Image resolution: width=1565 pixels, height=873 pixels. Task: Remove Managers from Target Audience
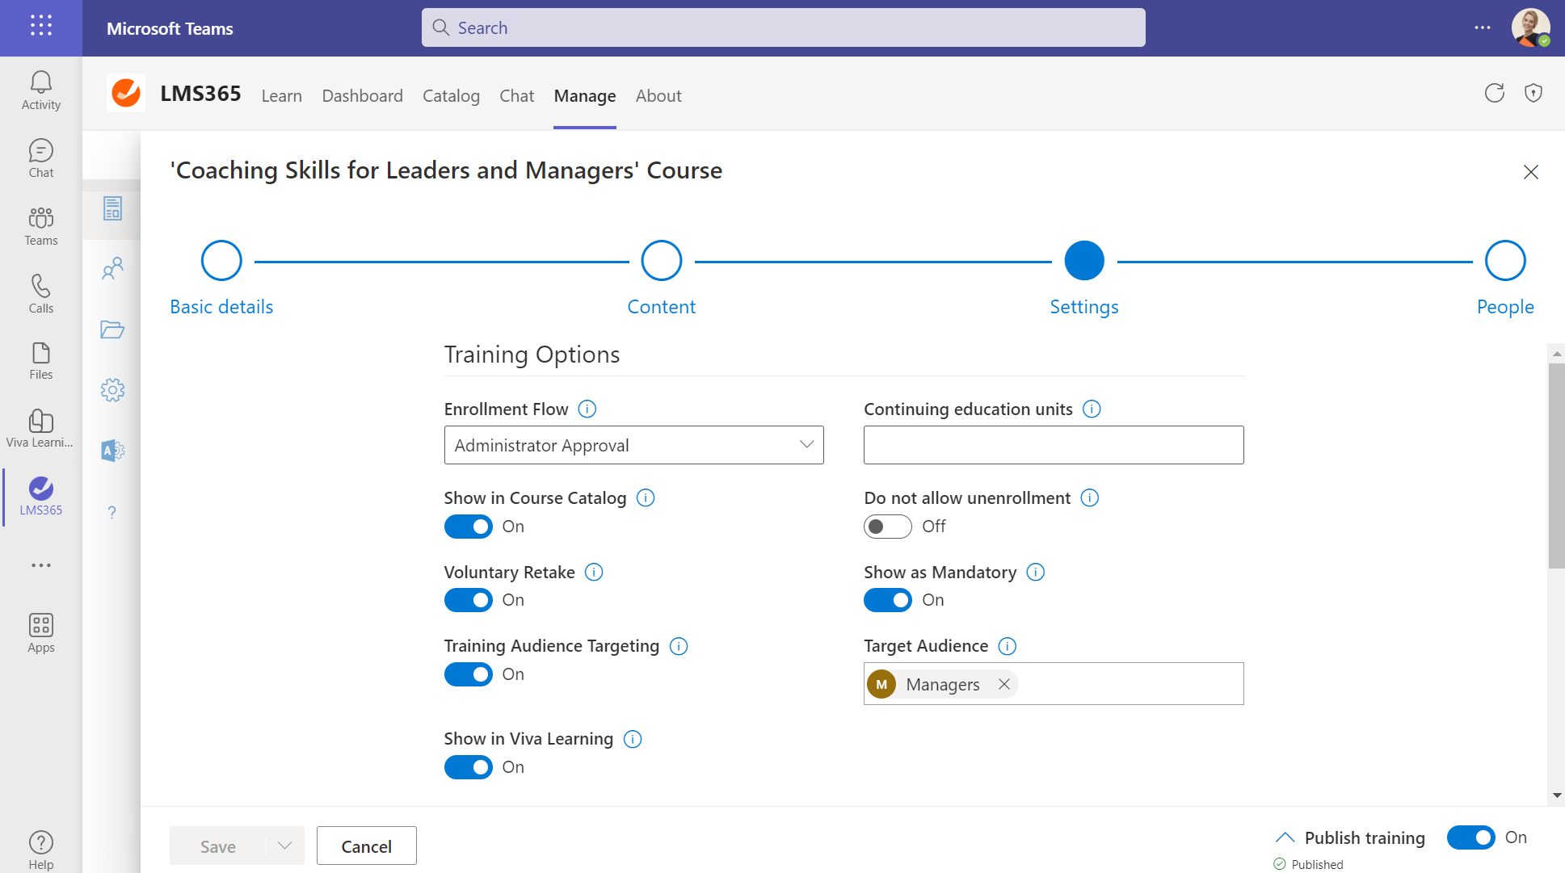[x=1004, y=684]
